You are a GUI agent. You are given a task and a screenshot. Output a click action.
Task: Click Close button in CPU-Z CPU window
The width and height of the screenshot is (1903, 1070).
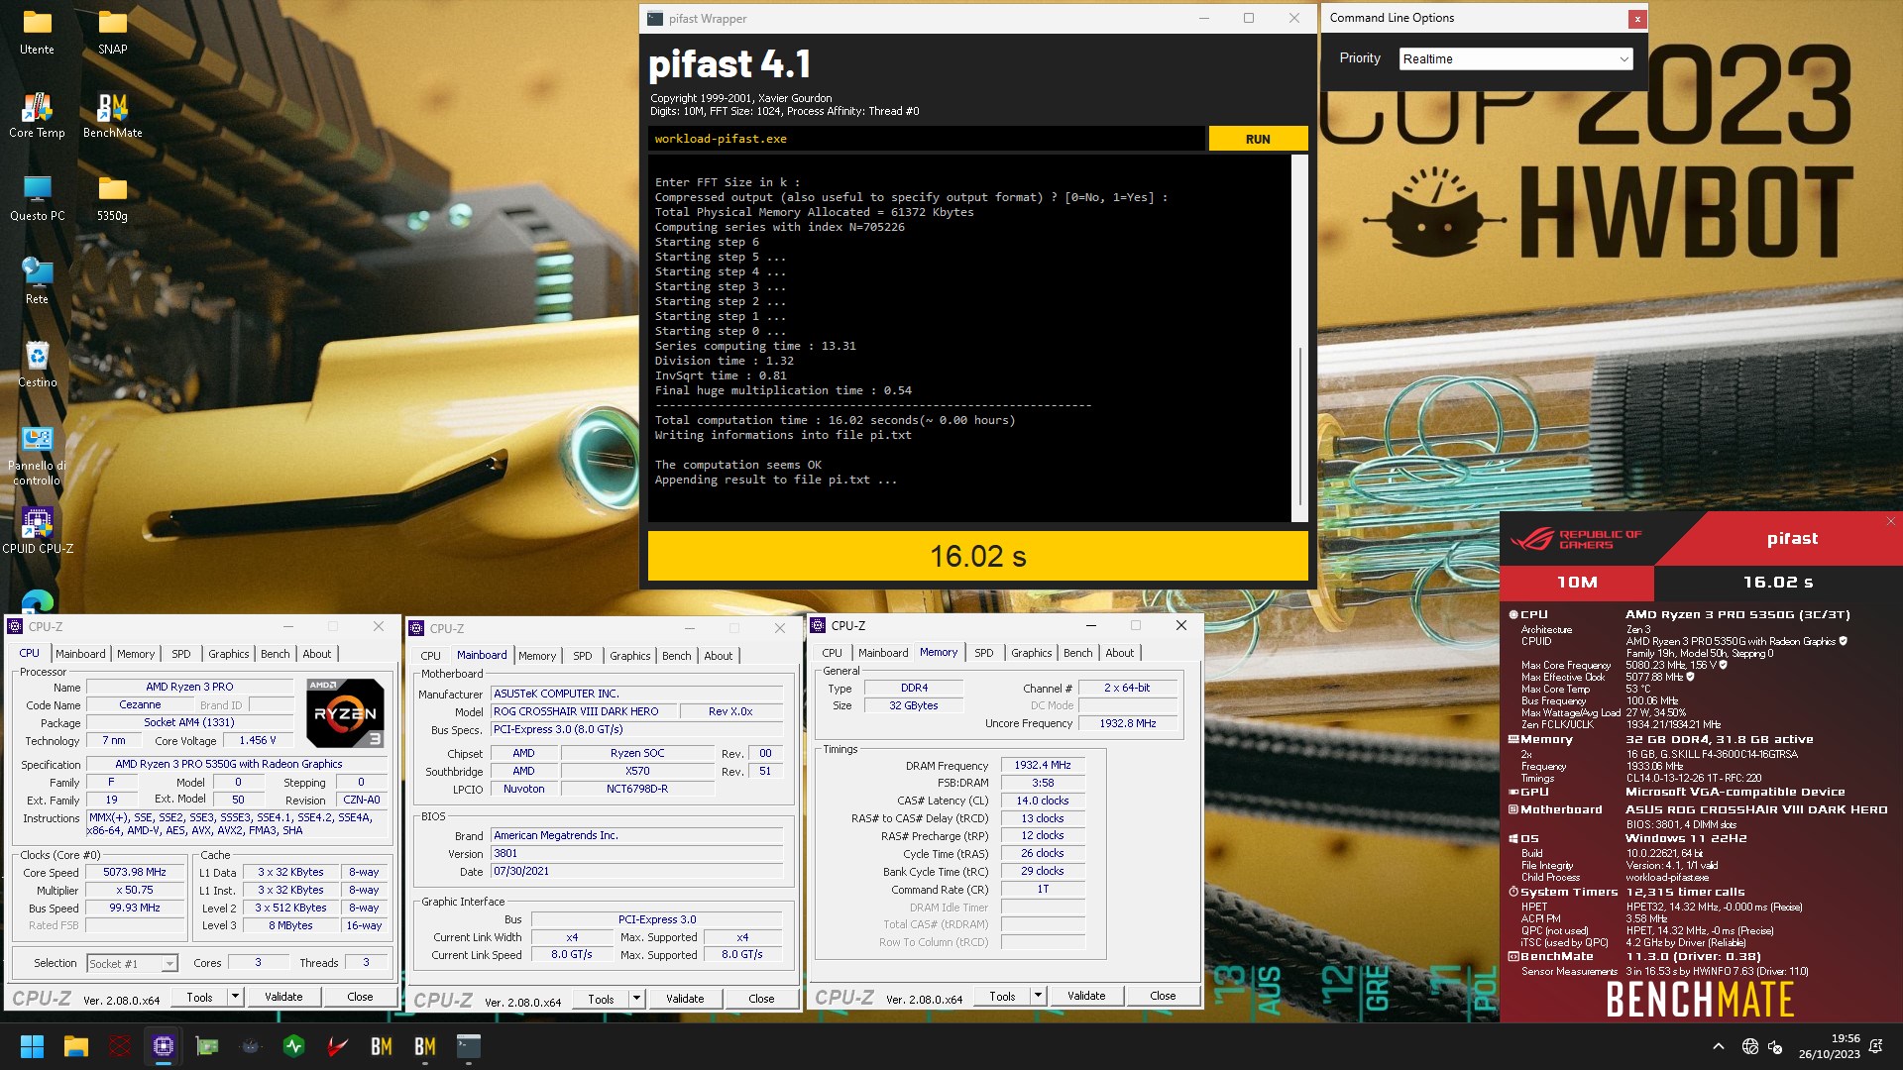[x=360, y=997]
